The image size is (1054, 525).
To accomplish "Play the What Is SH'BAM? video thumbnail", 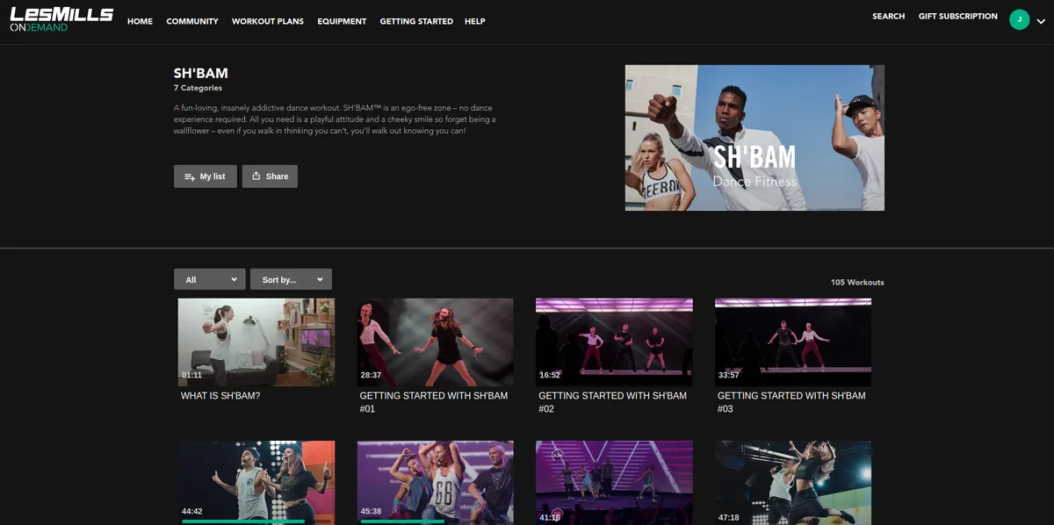I will (x=256, y=342).
